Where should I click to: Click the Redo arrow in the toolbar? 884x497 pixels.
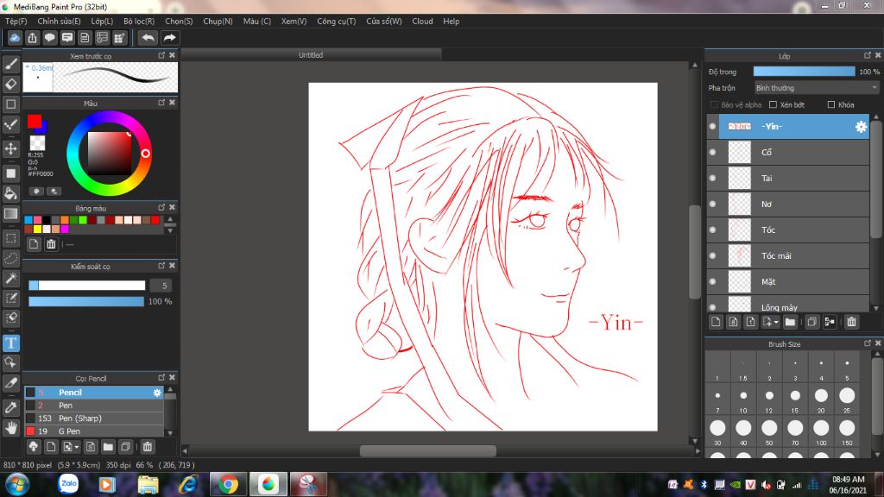click(x=169, y=38)
